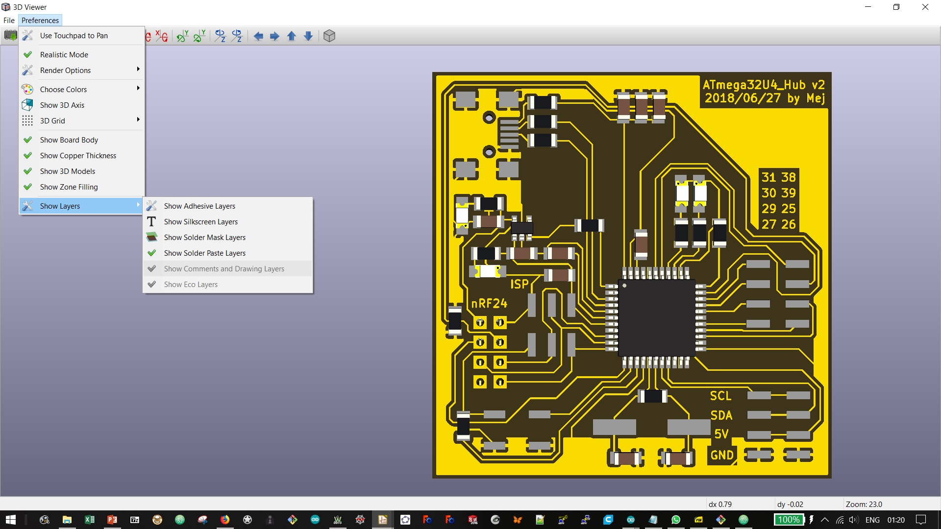The width and height of the screenshot is (941, 529).
Task: Turn off Show Zone Filling
Action: point(69,187)
